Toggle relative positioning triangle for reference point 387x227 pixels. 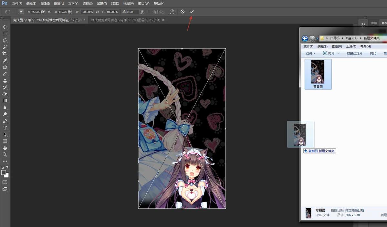pos(49,12)
